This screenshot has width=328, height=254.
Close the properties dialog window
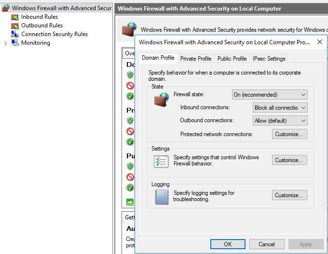pos(320,42)
